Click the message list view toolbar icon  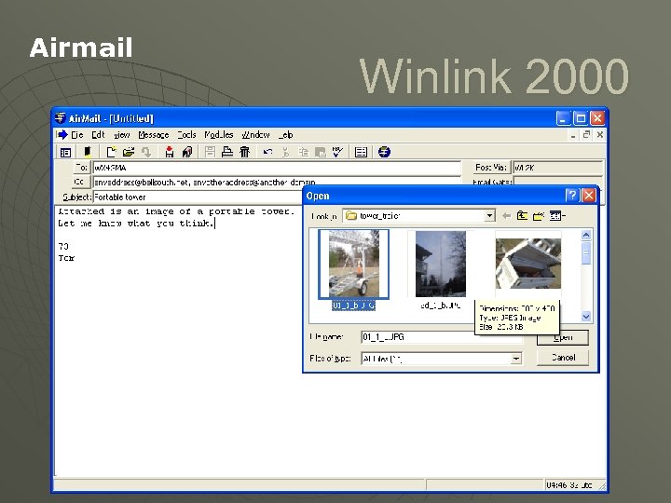click(x=361, y=152)
